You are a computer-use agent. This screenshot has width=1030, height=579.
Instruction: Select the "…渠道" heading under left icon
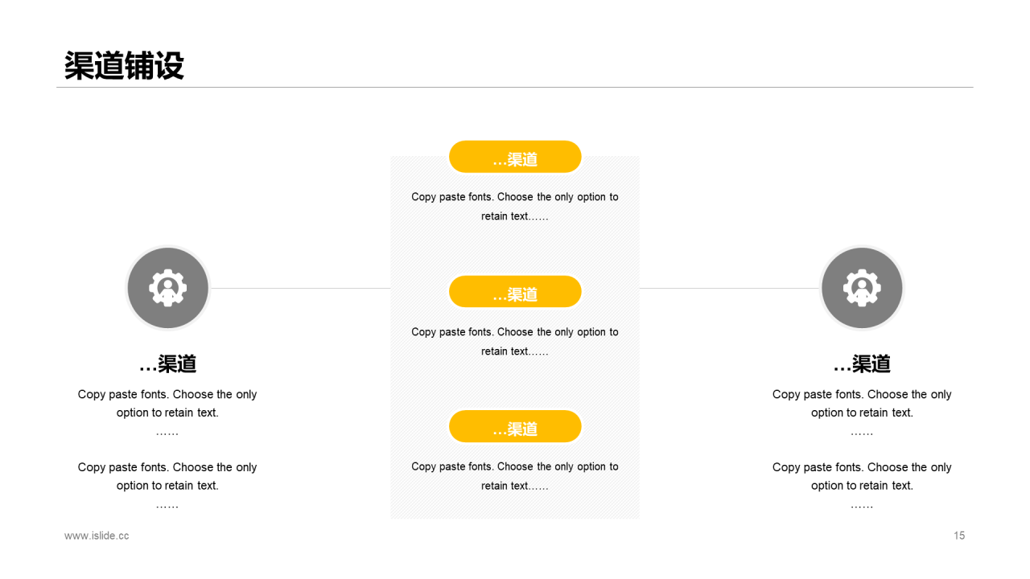(x=167, y=364)
